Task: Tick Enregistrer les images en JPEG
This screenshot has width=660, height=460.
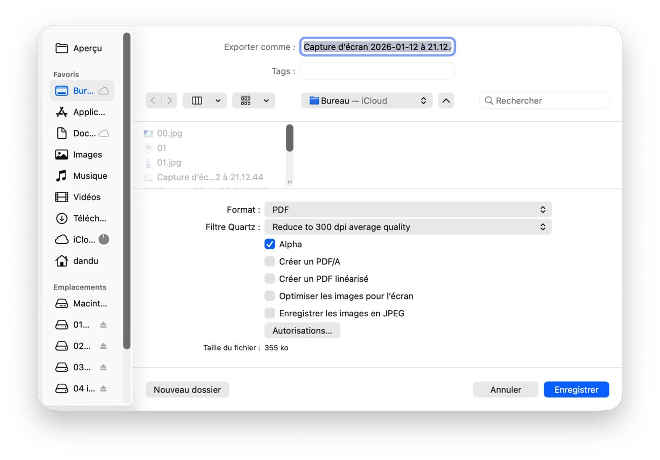Action: (270, 313)
